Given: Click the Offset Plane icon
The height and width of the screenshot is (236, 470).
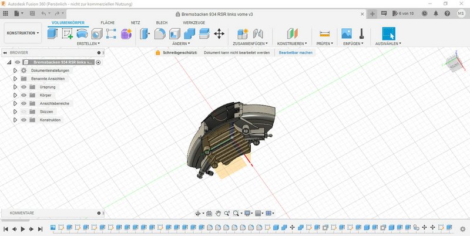Looking at the screenshot, I should point(292,33).
